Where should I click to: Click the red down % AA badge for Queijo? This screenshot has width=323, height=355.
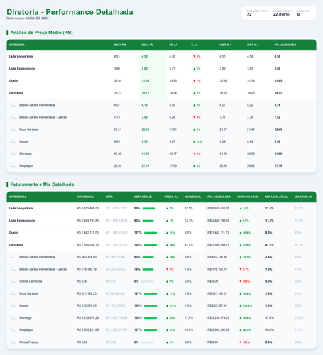[197, 81]
